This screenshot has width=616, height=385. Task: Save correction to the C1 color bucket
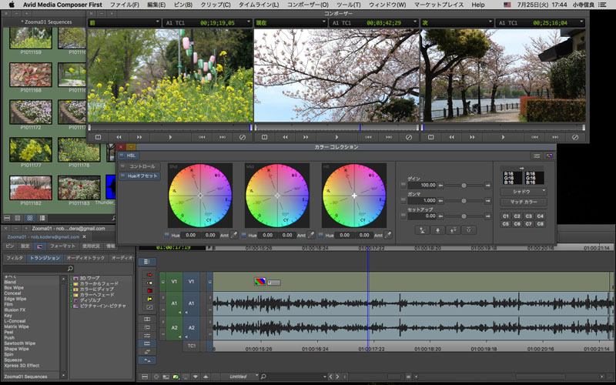click(506, 216)
